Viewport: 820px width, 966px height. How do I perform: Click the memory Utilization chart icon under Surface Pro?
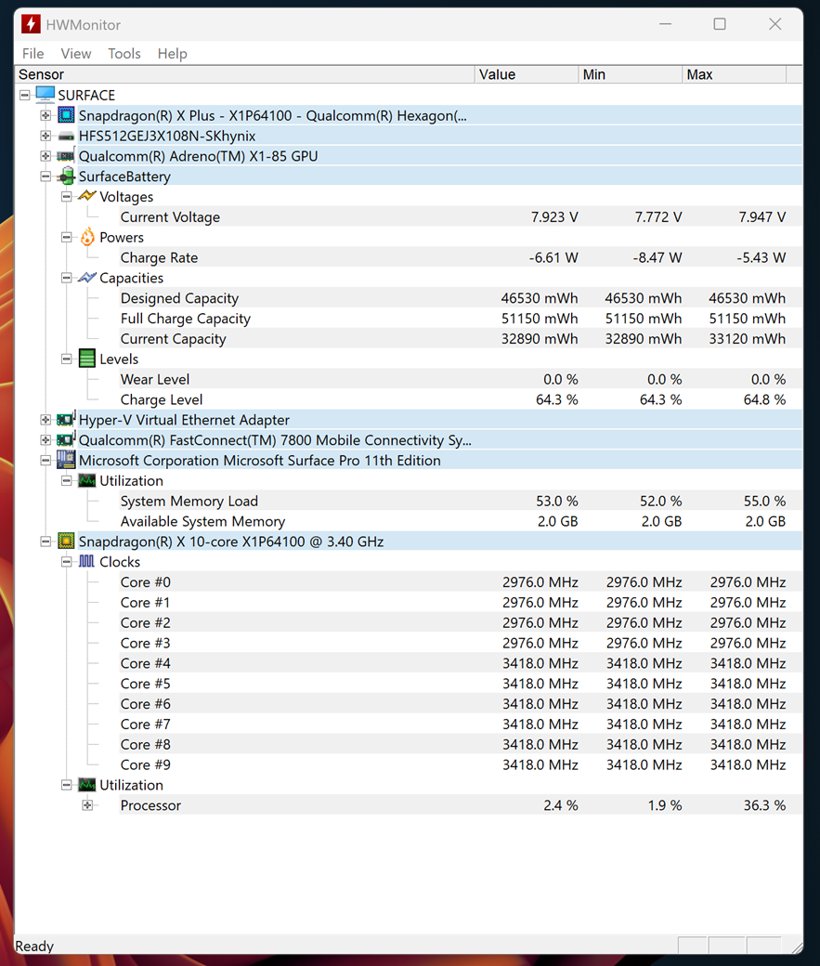(87, 480)
